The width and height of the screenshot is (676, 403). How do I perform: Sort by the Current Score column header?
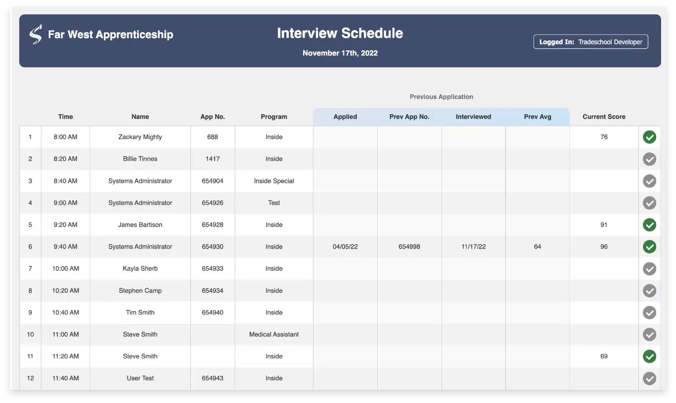pos(604,117)
